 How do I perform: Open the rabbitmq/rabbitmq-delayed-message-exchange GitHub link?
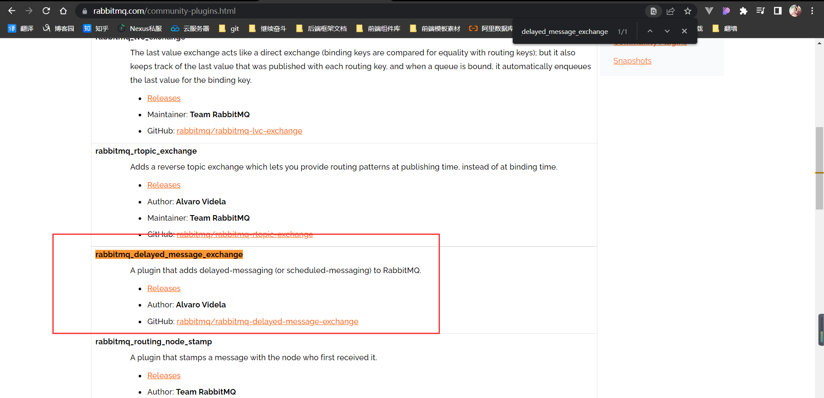click(267, 322)
